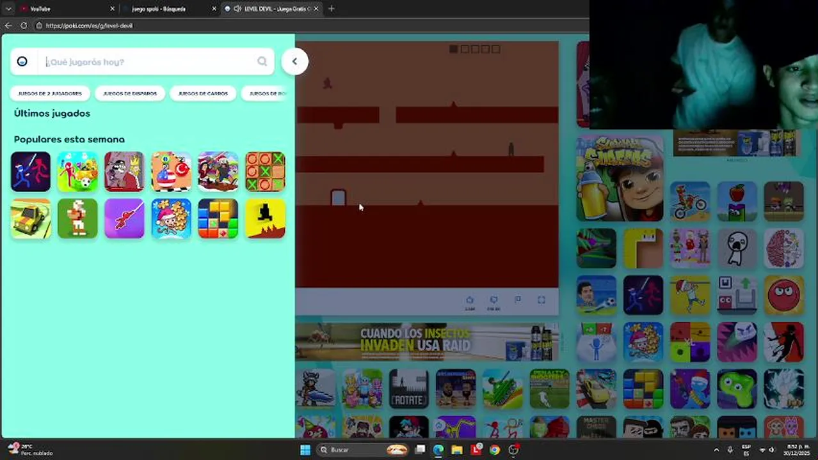Open the troll face stickman game tile
Image resolution: width=818 pixels, height=460 pixels.
[x=737, y=248]
